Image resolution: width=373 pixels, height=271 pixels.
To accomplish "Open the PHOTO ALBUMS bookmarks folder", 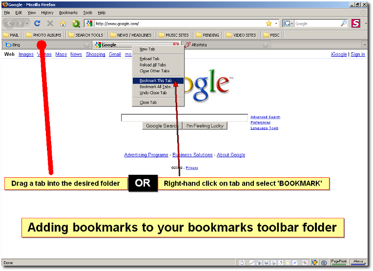I will [x=43, y=35].
